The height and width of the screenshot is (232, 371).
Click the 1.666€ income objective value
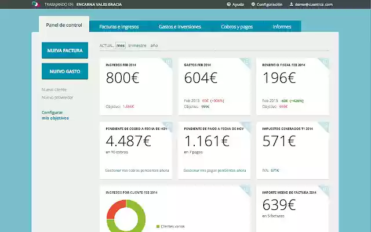tap(129, 107)
